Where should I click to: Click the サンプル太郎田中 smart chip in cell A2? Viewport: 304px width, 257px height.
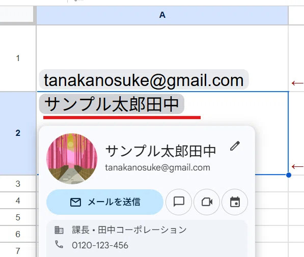112,104
